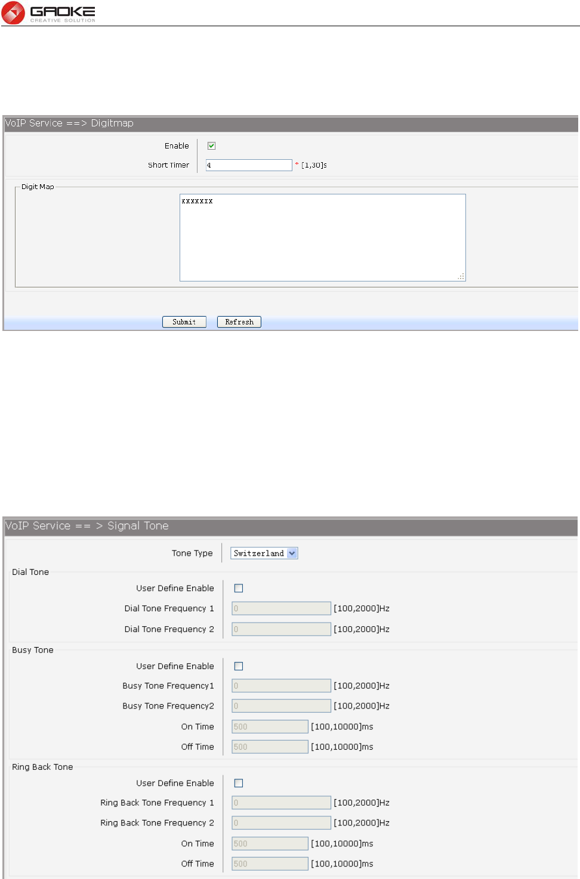Enable Ring Back Tone User Define checkbox

(239, 783)
